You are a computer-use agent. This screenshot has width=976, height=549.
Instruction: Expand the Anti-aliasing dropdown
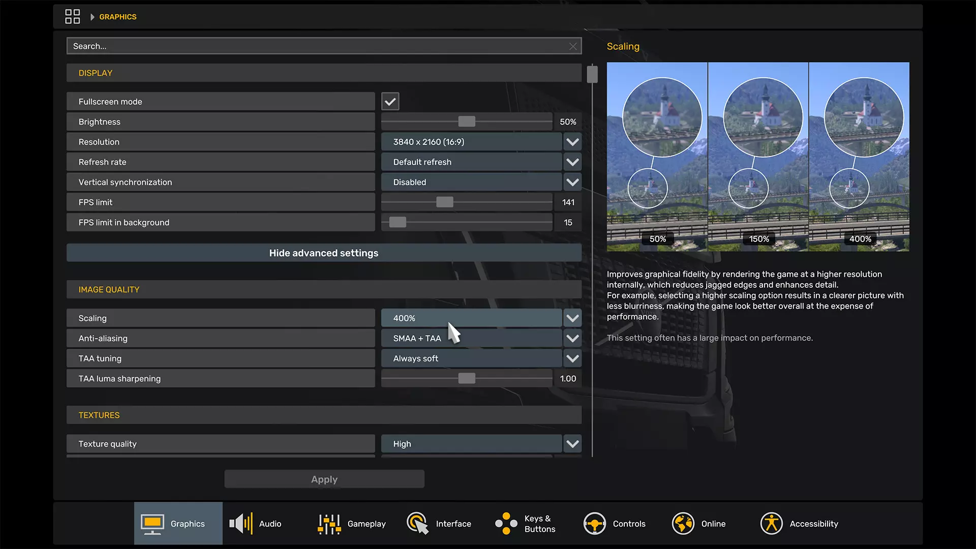click(x=572, y=339)
